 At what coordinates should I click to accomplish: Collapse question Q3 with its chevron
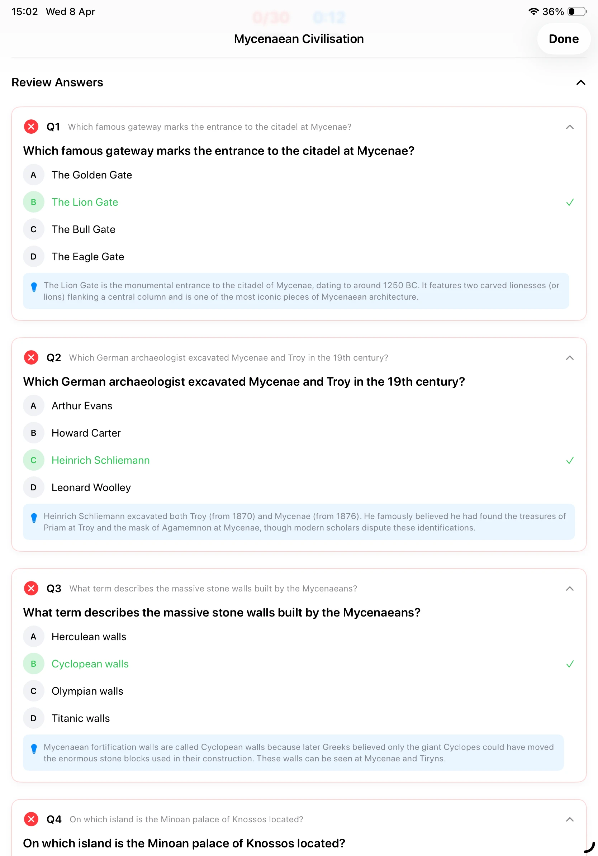(569, 588)
